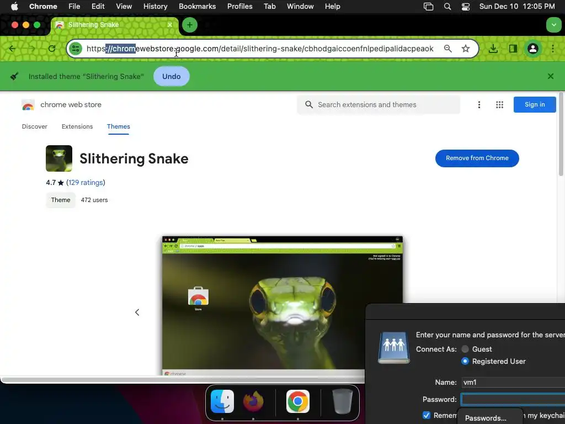Click the 472 users text
The height and width of the screenshot is (424, 565).
[94, 200]
